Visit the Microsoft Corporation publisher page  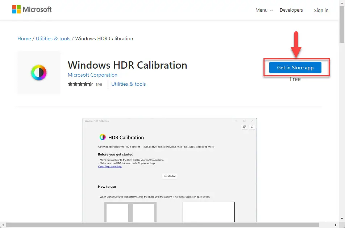point(92,75)
